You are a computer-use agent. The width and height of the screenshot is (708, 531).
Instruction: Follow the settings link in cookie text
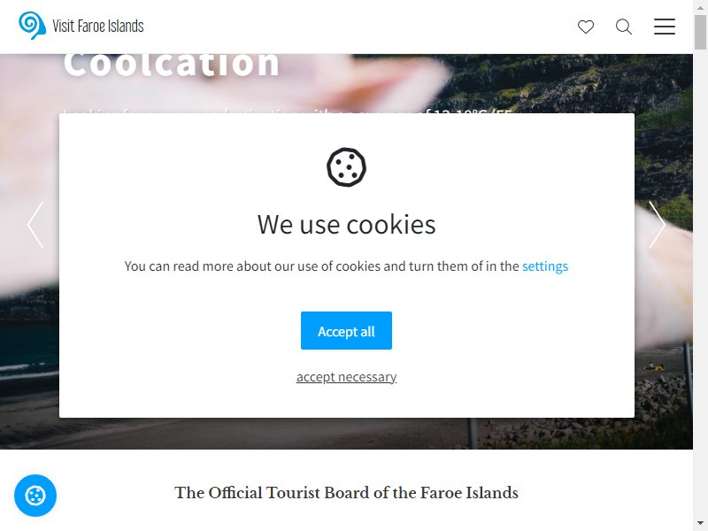[x=545, y=266]
